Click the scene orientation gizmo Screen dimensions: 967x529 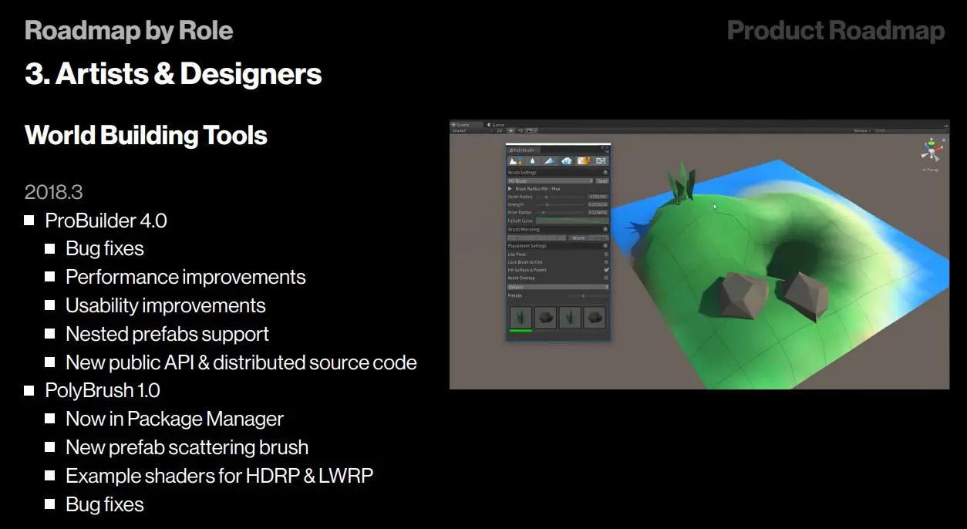(932, 150)
